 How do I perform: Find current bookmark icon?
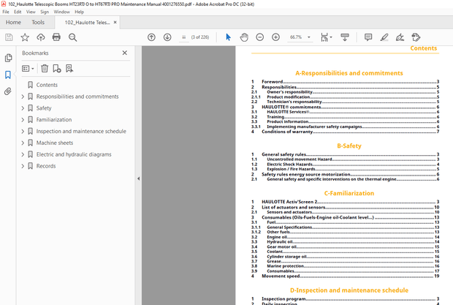click(x=69, y=69)
